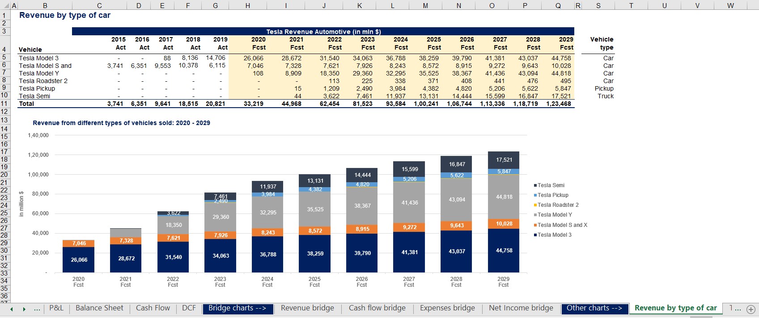The image size is (759, 318).
Task: Select the Bridge charts --> tab
Action: pyautogui.click(x=237, y=308)
